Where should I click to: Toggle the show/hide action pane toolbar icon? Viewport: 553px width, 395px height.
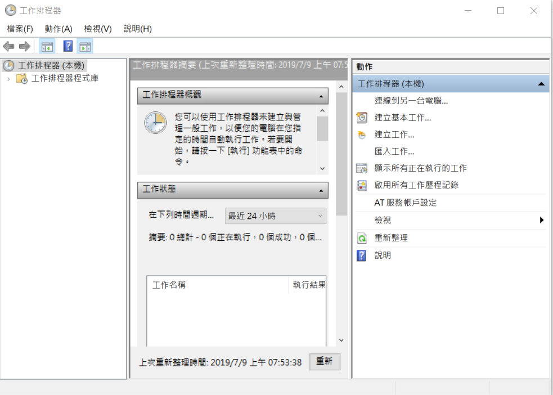(x=85, y=46)
